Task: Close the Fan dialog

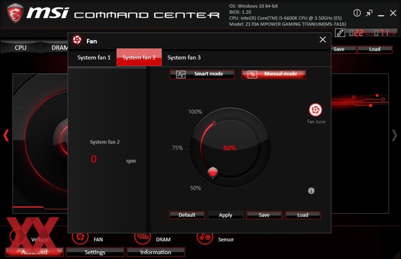Action: pos(323,40)
